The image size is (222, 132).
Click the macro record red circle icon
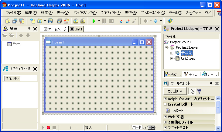[48, 128]
